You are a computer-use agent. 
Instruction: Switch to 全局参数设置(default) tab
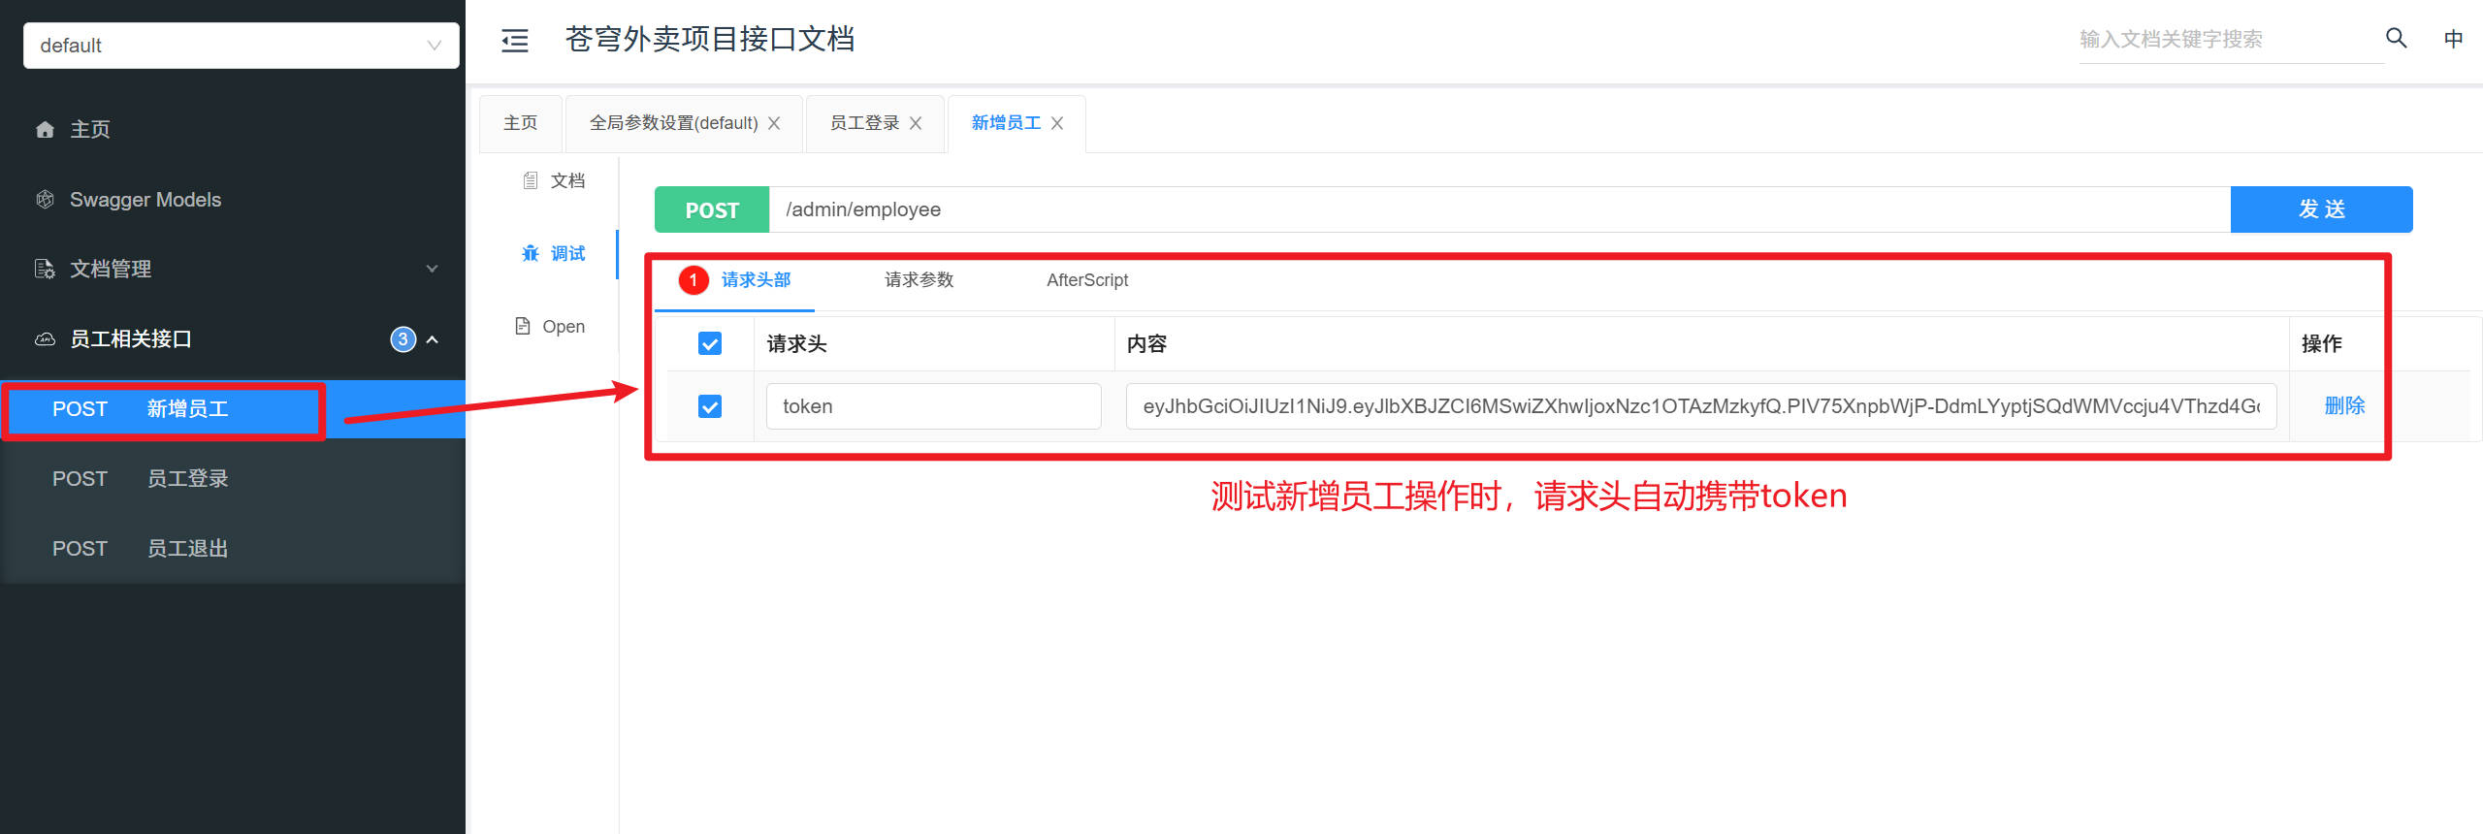(x=673, y=123)
